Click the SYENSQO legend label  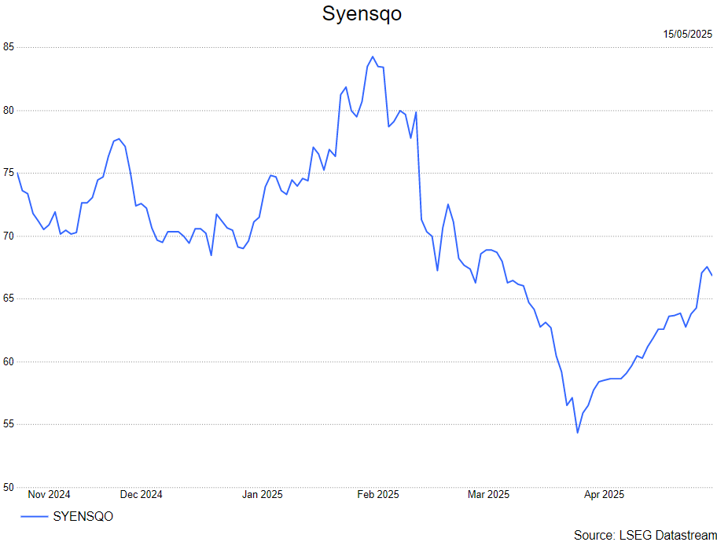point(83,516)
